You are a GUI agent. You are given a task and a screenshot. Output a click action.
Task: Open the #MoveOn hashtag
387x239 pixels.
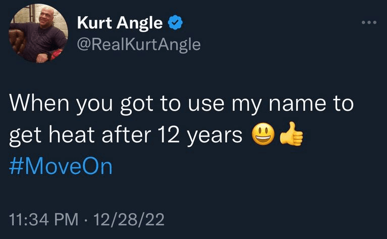61,166
